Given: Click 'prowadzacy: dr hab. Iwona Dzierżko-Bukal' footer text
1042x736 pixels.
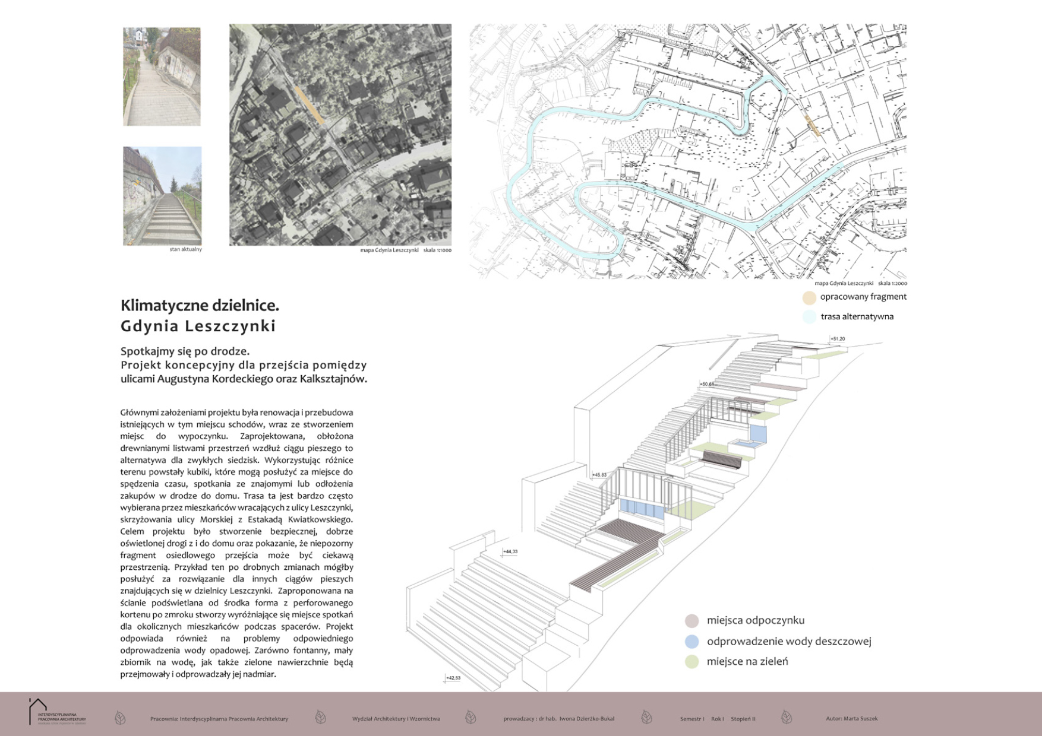Looking at the screenshot, I should pos(559,719).
